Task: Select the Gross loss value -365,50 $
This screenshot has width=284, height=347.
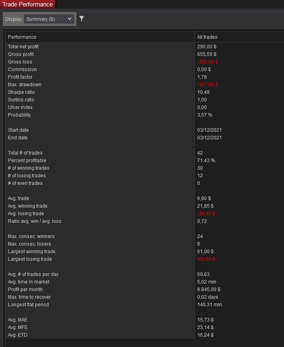Action: coord(208,62)
